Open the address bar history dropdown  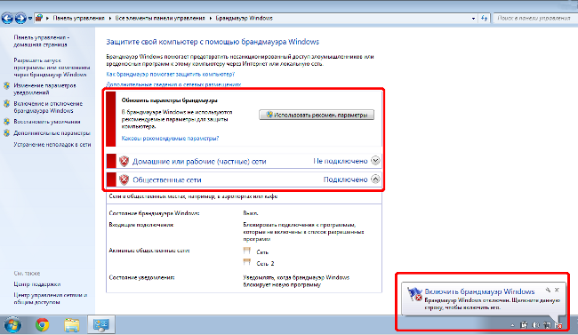473,18
